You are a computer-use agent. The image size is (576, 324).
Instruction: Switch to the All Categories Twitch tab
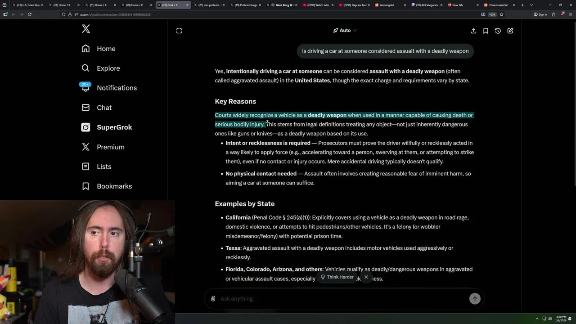[426, 5]
